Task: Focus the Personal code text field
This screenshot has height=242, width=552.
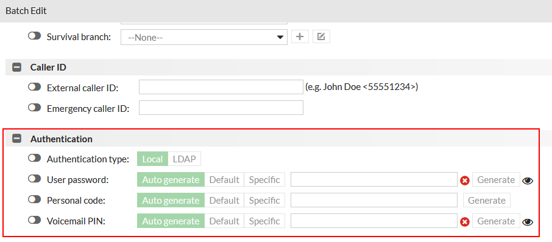Action: 374,200
